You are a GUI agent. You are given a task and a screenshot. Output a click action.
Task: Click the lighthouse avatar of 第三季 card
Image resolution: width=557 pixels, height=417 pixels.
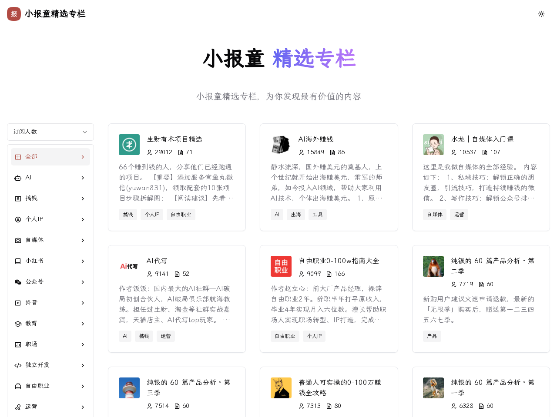click(x=129, y=388)
